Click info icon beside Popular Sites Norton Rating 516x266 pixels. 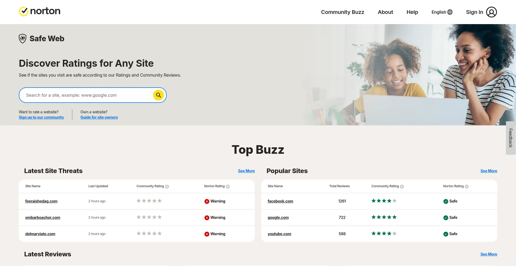click(x=467, y=186)
